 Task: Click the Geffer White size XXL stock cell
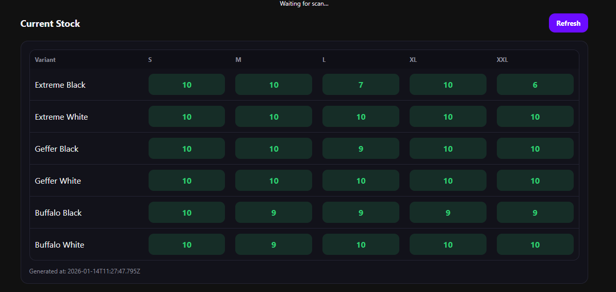535,181
